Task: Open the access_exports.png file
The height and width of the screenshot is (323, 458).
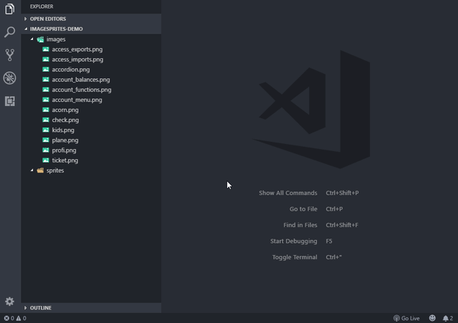Action: [77, 49]
